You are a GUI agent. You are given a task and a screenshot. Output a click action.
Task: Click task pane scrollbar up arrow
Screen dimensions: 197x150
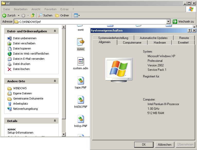click(64, 27)
